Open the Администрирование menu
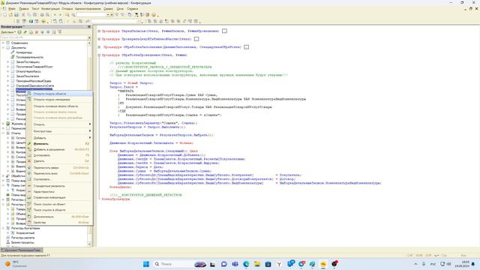Viewport: 480px width, 270px height. click(x=88, y=9)
